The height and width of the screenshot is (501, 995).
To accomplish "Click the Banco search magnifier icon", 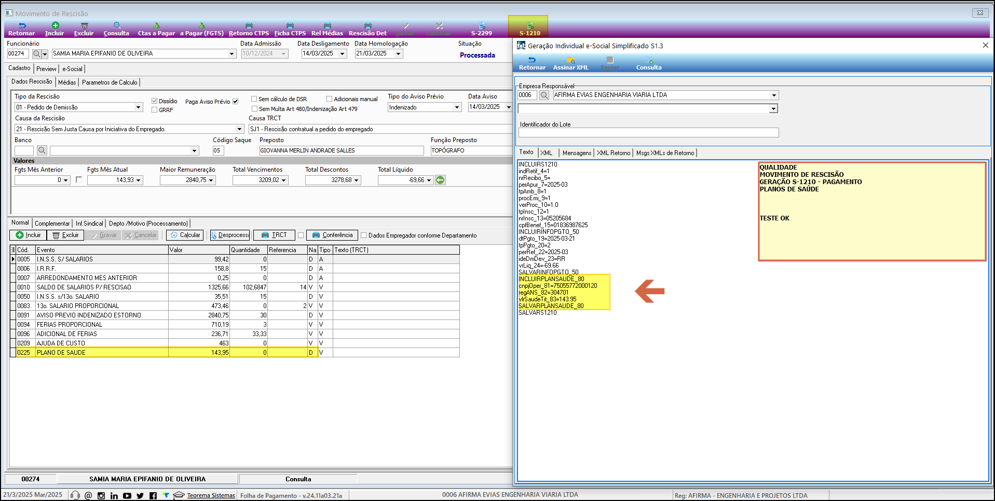I will click(x=42, y=150).
